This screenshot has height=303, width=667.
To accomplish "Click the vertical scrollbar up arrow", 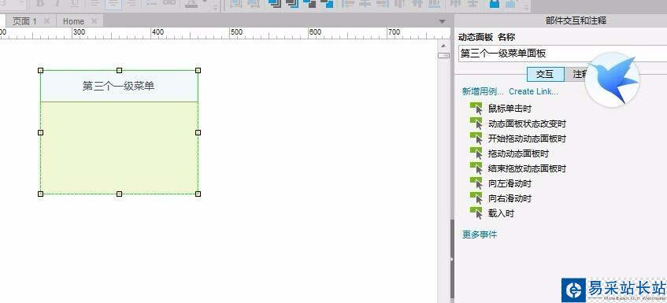I will point(443,46).
